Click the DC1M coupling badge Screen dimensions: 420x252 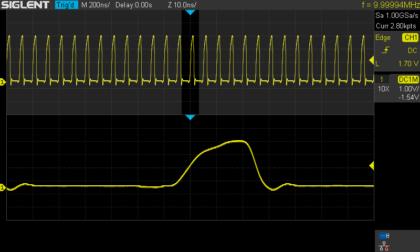408,79
